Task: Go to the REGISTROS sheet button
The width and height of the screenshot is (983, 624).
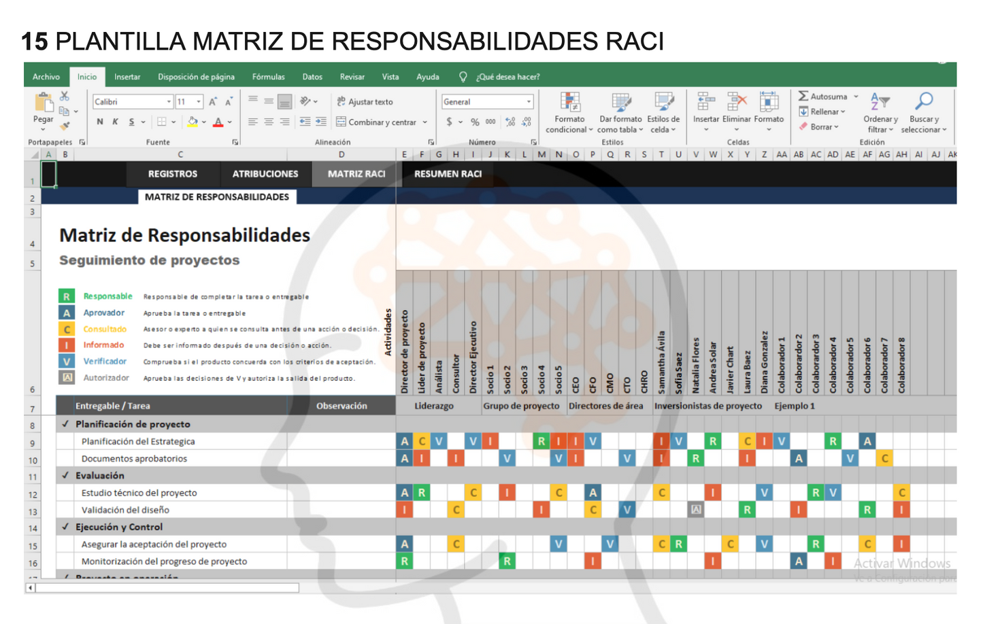Action: (173, 174)
